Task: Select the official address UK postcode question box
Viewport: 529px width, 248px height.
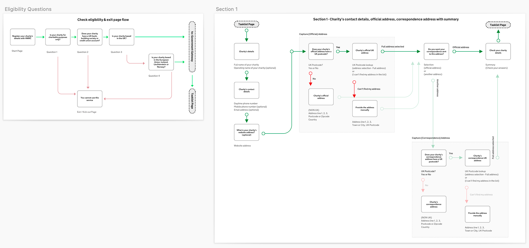Action: click(x=321, y=51)
